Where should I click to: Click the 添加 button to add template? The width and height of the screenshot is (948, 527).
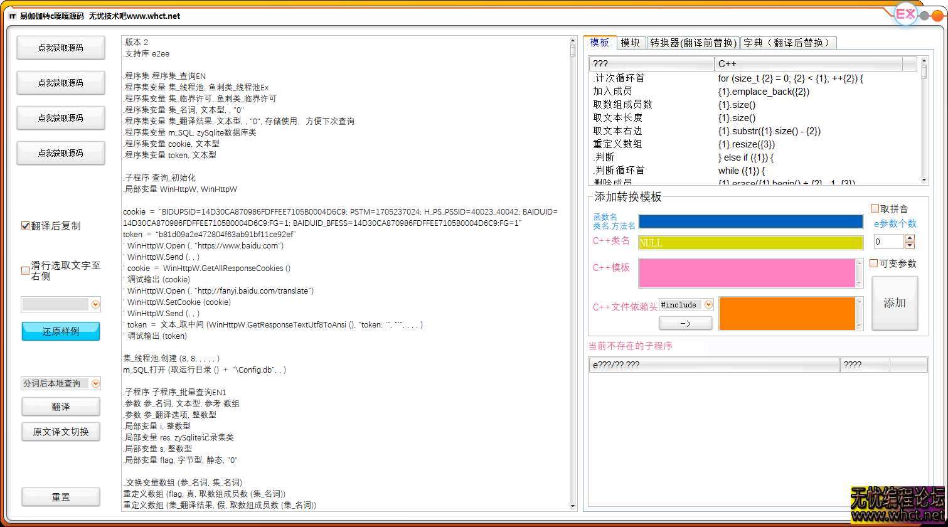pyautogui.click(x=895, y=303)
